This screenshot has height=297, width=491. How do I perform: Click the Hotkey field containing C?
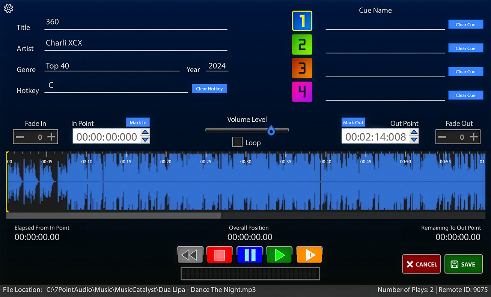click(116, 86)
